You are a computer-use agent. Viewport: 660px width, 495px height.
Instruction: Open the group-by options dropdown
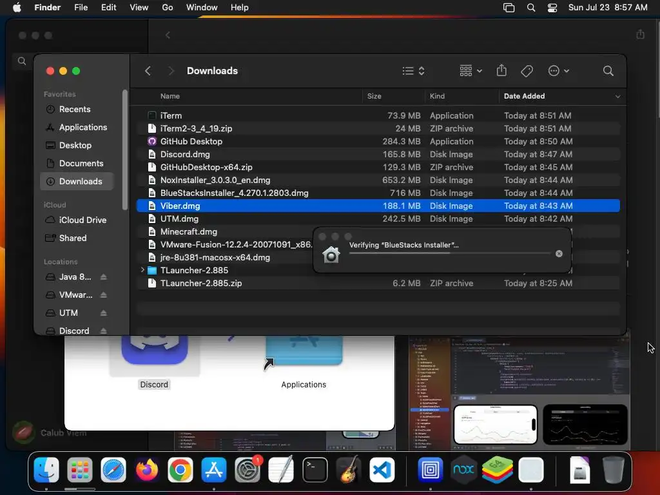(471, 71)
